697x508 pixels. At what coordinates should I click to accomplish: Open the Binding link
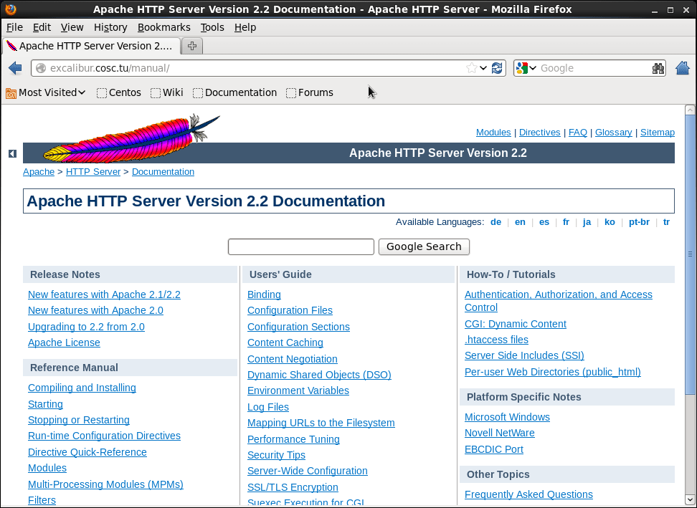coord(264,294)
